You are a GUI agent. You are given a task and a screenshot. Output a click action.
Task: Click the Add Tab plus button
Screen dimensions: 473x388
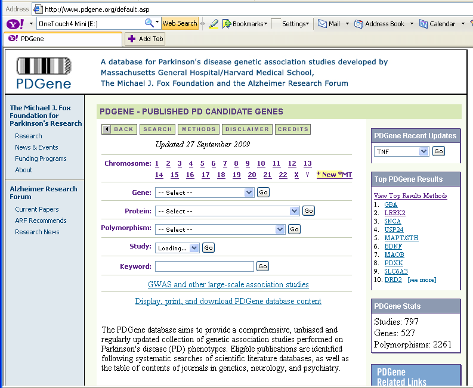(x=145, y=39)
